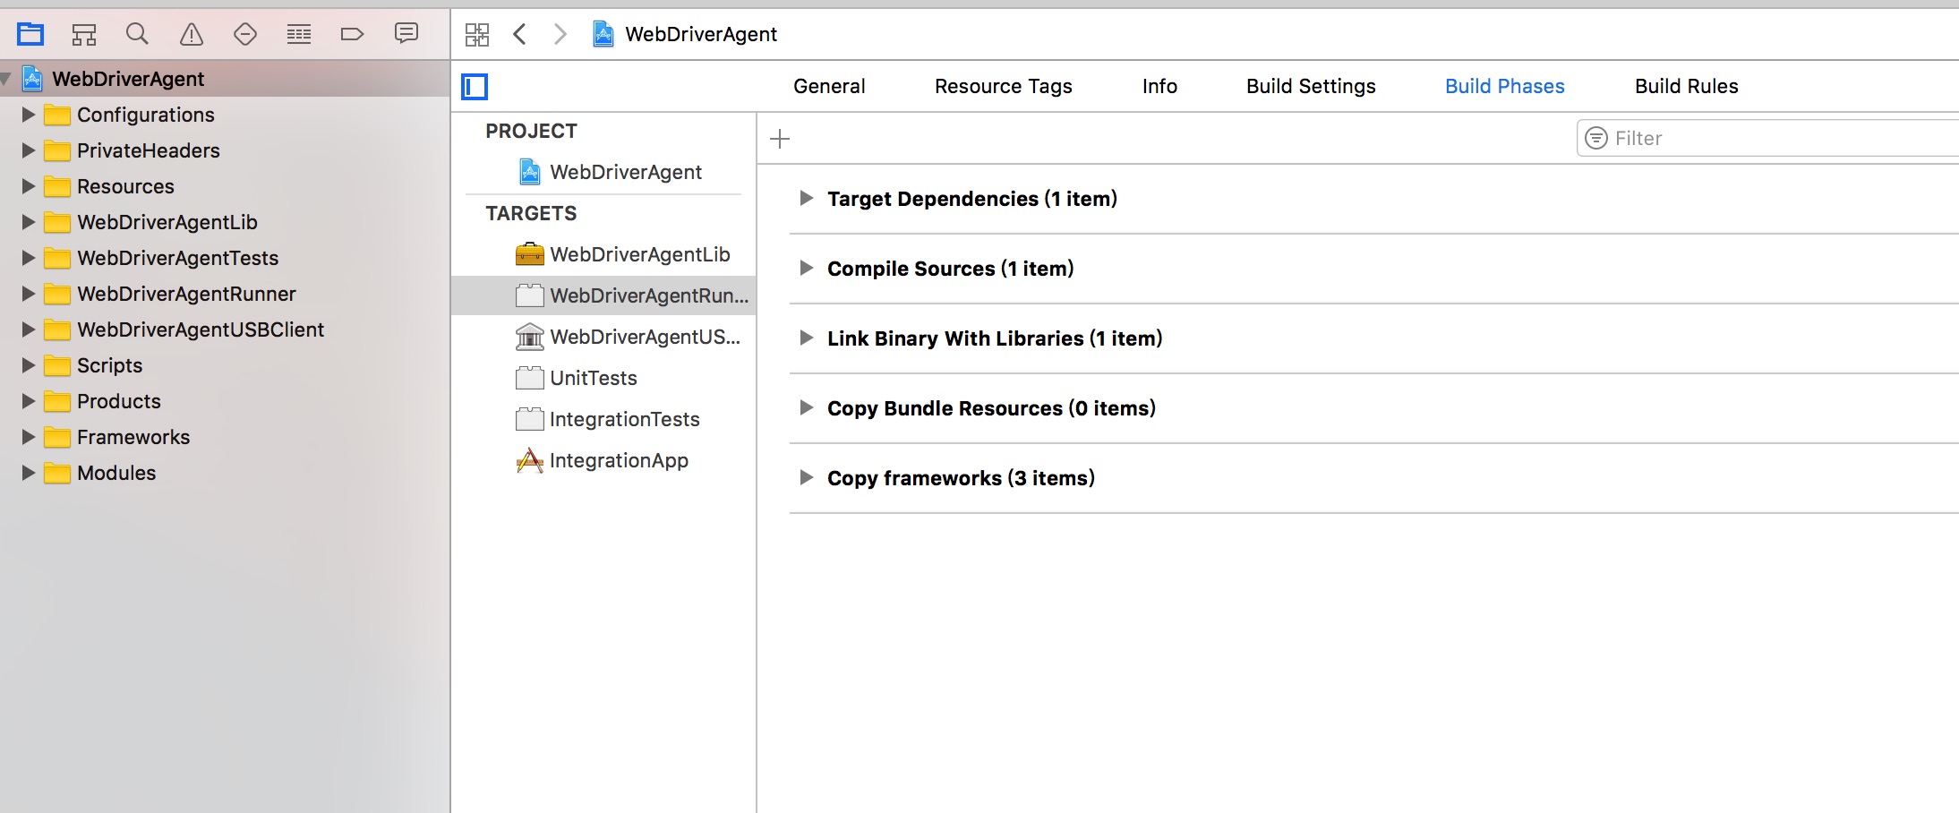Select the Products folder row label
The height and width of the screenshot is (813, 1959).
pyautogui.click(x=119, y=401)
